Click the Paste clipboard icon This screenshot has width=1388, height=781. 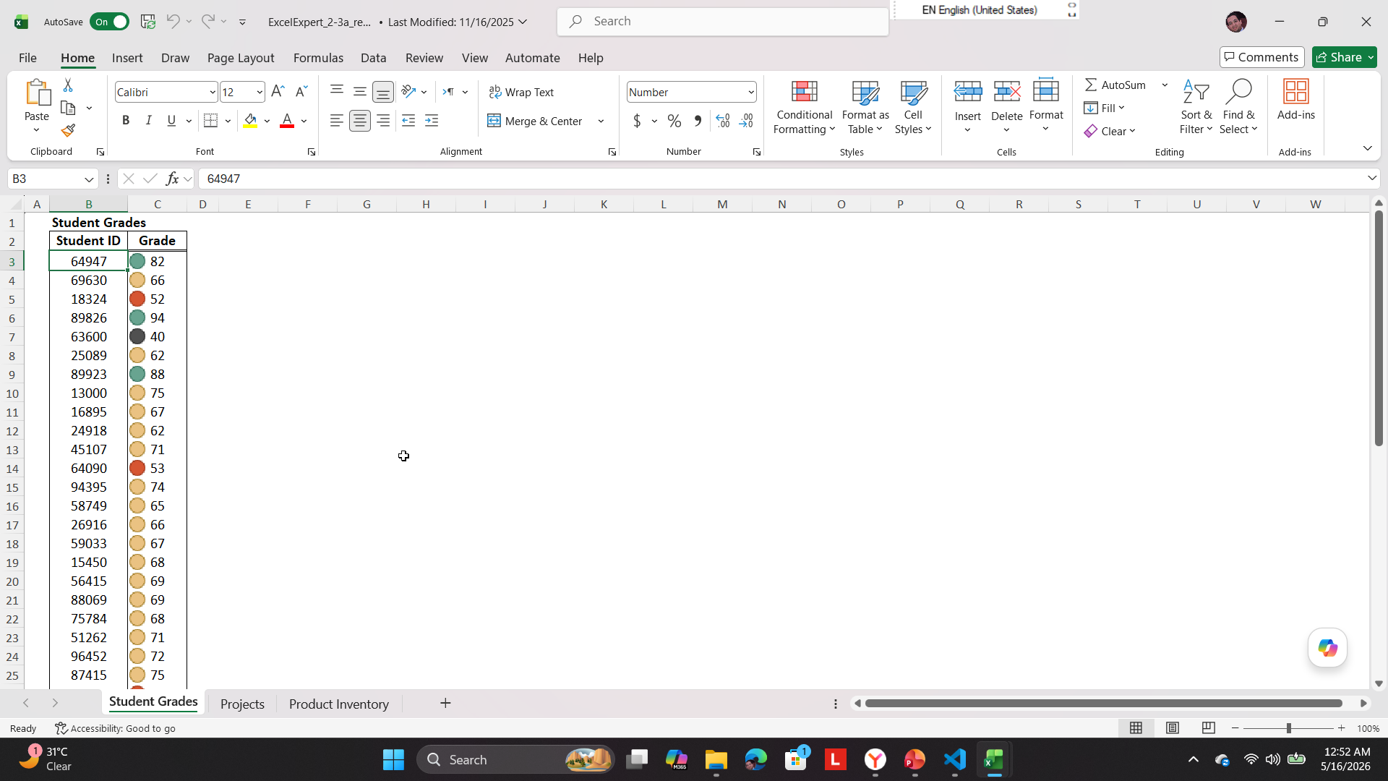(37, 93)
